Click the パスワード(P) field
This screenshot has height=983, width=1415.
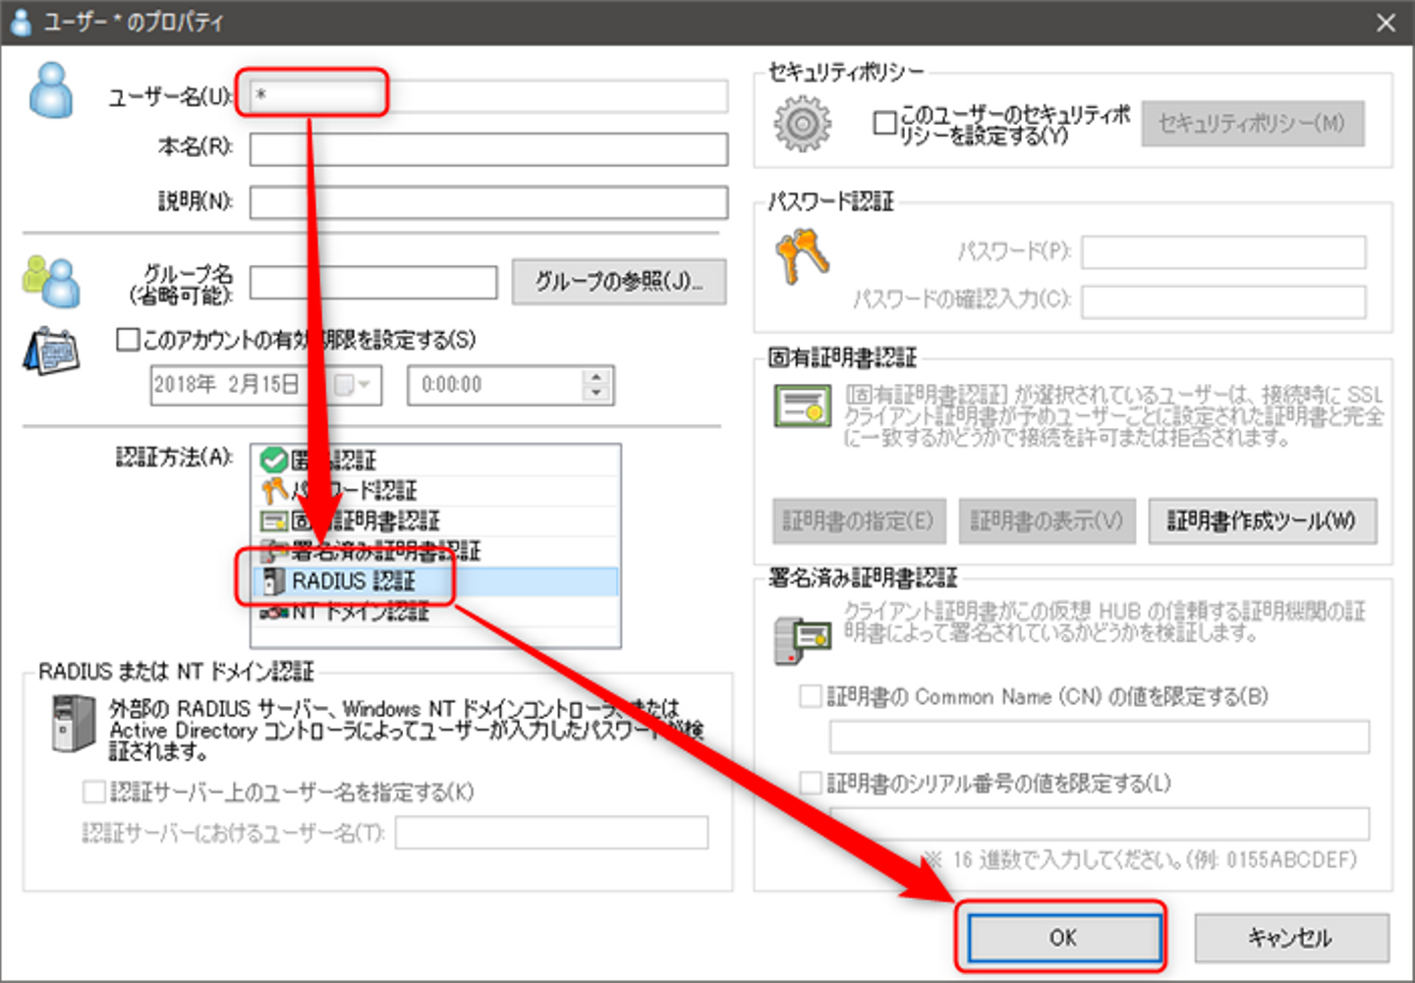click(1223, 251)
